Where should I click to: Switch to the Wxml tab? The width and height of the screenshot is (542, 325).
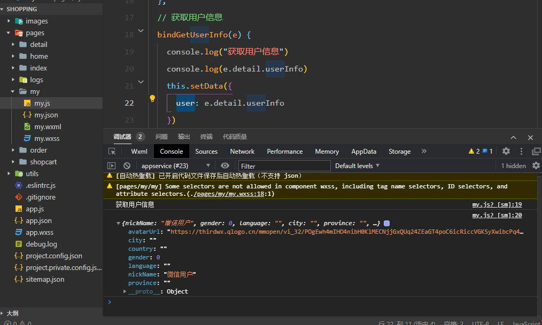pyautogui.click(x=140, y=152)
